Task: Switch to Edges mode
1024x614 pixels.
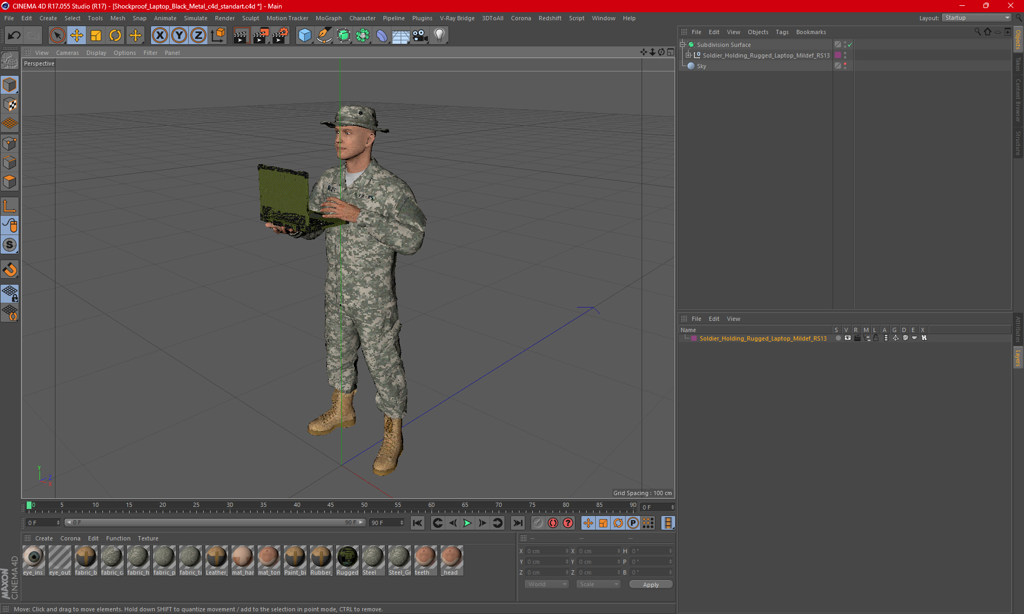Action: coord(10,163)
